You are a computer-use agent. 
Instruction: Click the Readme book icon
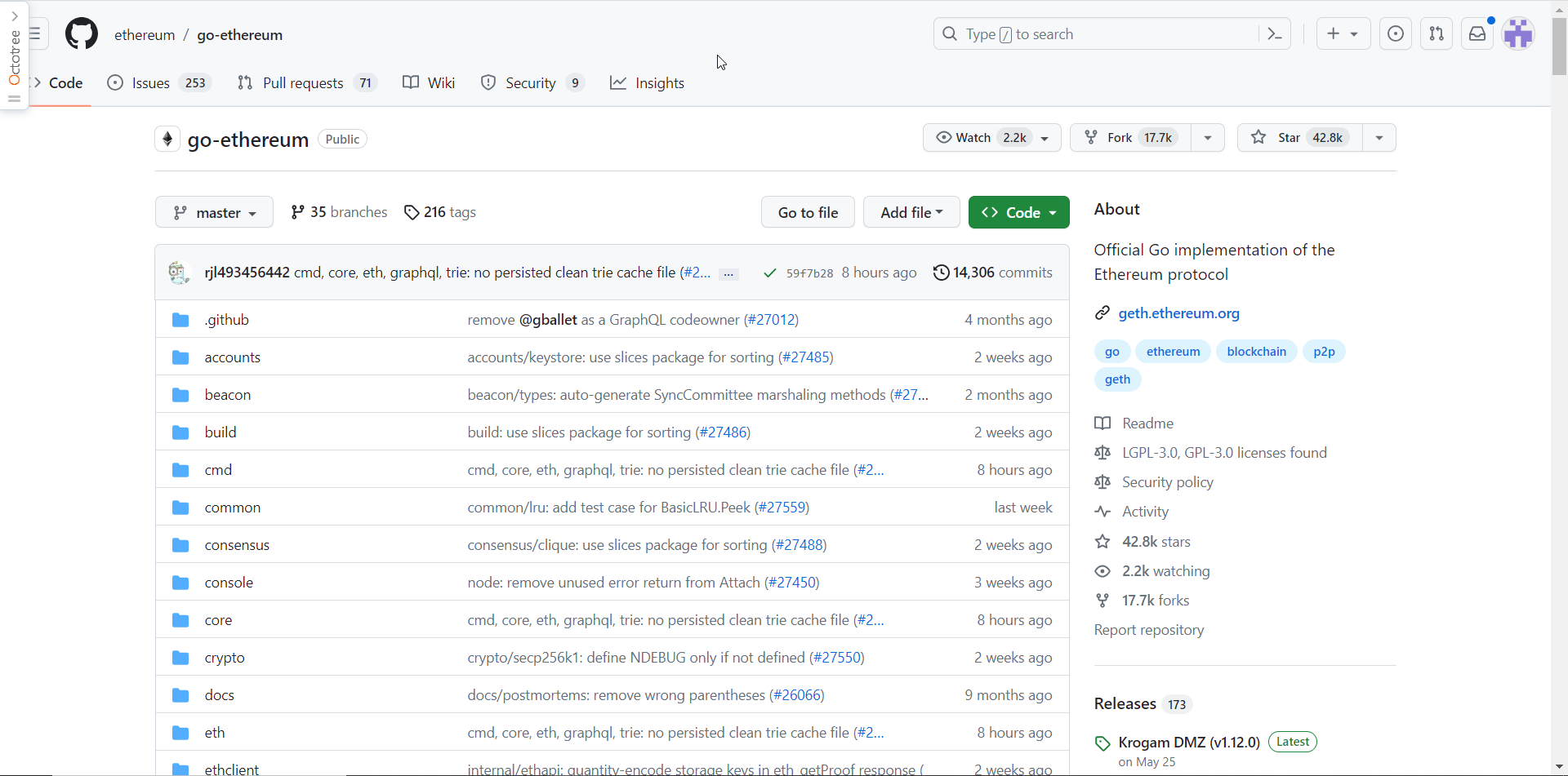pos(1102,423)
